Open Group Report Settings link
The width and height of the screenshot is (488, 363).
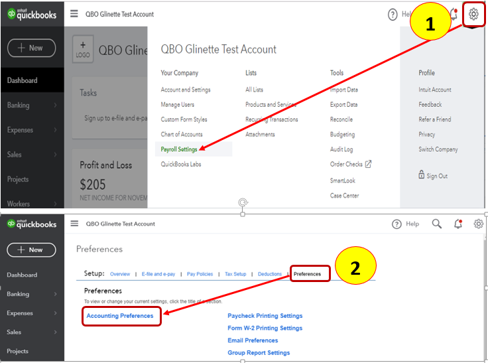point(259,352)
